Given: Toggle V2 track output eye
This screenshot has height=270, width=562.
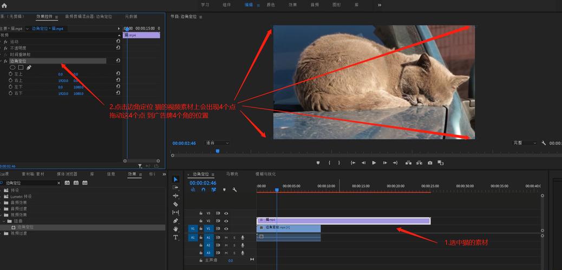Looking at the screenshot, I should point(226,221).
